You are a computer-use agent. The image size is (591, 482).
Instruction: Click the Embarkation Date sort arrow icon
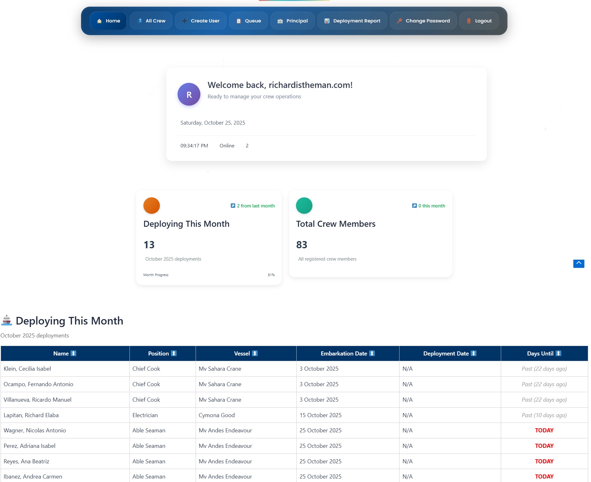coord(372,353)
